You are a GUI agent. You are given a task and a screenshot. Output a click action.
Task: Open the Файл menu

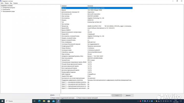2,3
